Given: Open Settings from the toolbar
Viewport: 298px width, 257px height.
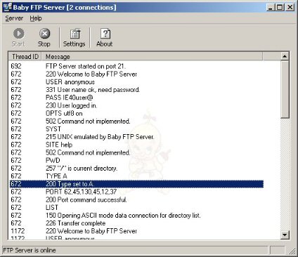Looking at the screenshot, I should (x=74, y=37).
